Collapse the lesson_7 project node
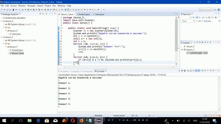This screenshot has width=221, height=124. [x=2, y=37]
